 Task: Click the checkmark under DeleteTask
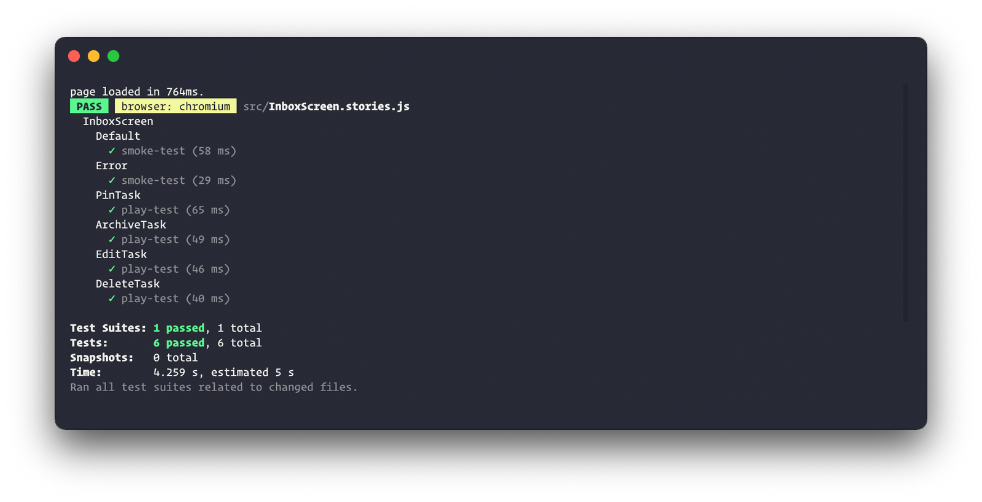click(112, 299)
